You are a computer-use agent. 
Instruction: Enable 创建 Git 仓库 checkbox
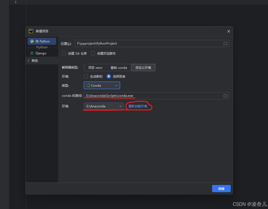(x=64, y=53)
